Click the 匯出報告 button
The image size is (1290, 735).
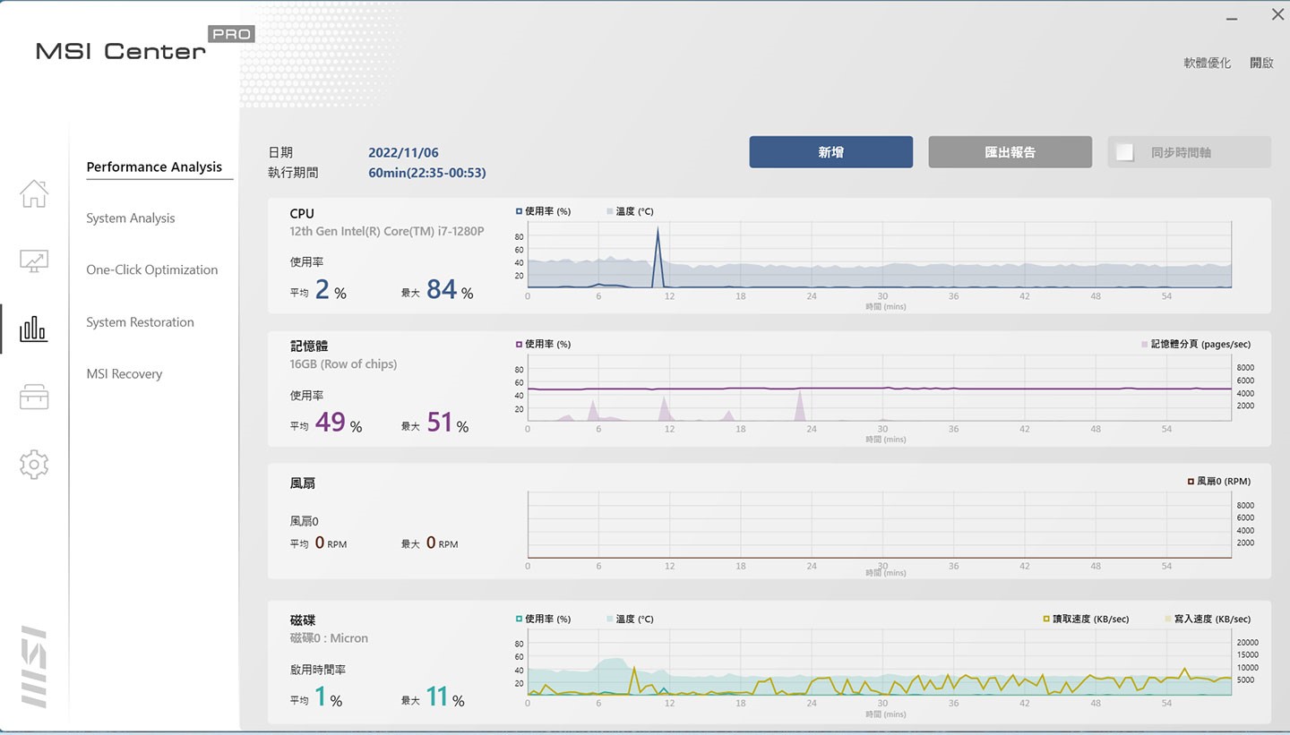pyautogui.click(x=1010, y=152)
